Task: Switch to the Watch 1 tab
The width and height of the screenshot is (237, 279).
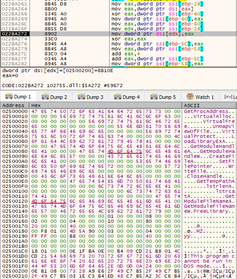Action: (x=200, y=97)
